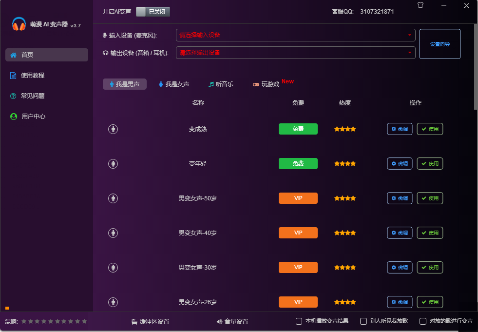
Task: Click the headphone app logo
Action: (19, 24)
